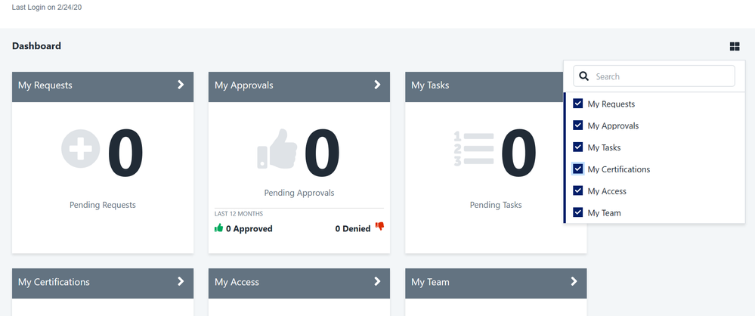Open My Certifications card chevron arrow
Viewport: 755px width, 316px height.
pos(181,281)
